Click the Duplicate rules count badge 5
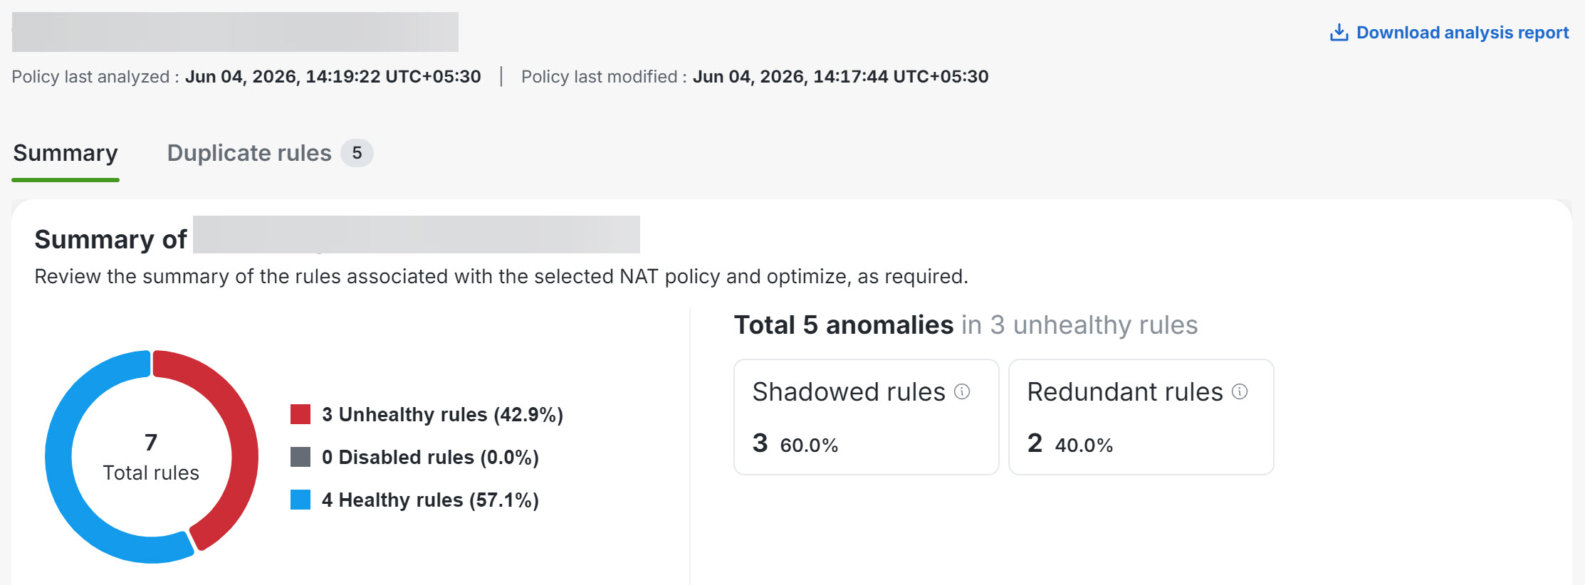 (357, 153)
